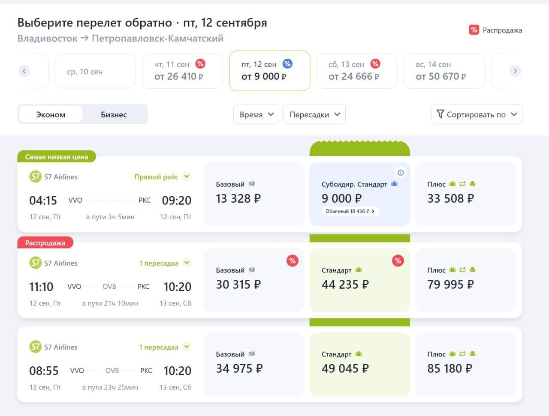The width and height of the screenshot is (549, 416).
Task: Open the Пересадки filter dropdown
Action: click(x=314, y=114)
